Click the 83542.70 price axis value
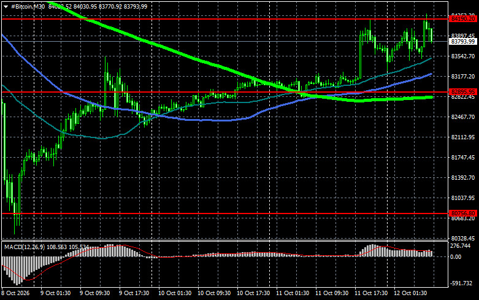 463,56
